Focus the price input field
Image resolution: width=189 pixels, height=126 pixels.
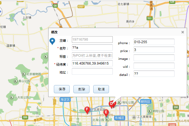(x=154, y=50)
